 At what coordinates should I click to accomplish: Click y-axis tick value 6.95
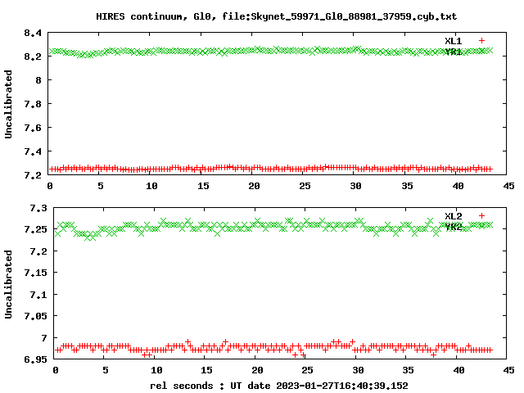(x=36, y=359)
